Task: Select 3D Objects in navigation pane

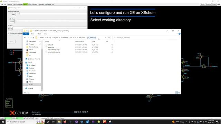Action: (x=32, y=65)
